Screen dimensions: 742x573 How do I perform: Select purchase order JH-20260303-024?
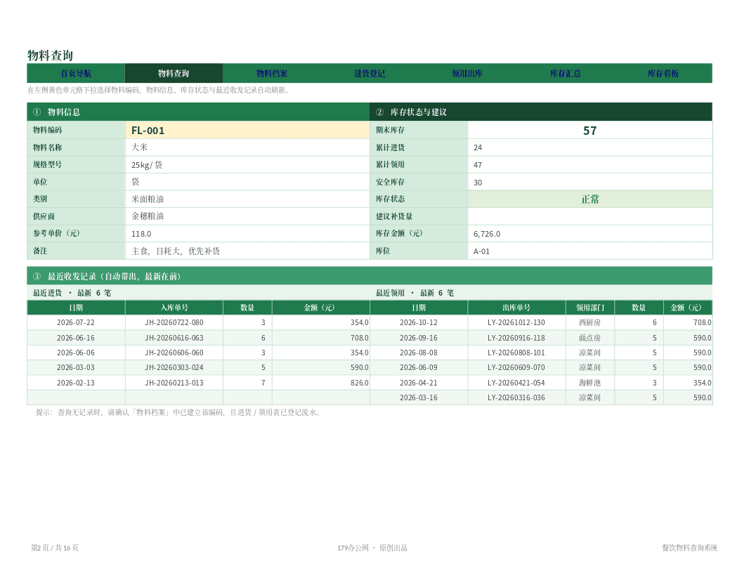coord(174,367)
